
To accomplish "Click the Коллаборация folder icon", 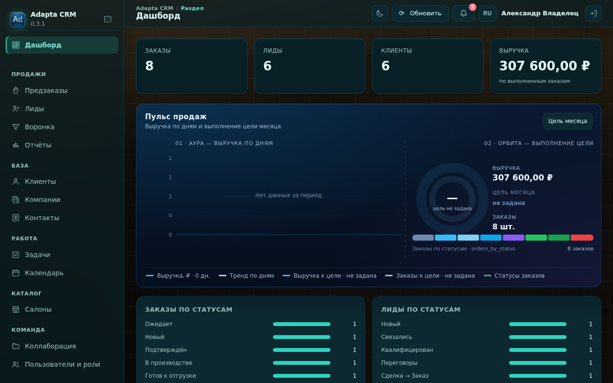I will [16, 346].
